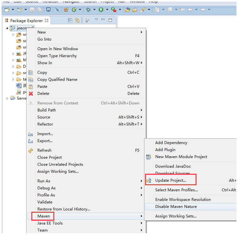239x236 pixels.
Task: Click Collapse All icon in Package Explorer
Action: point(70,20)
